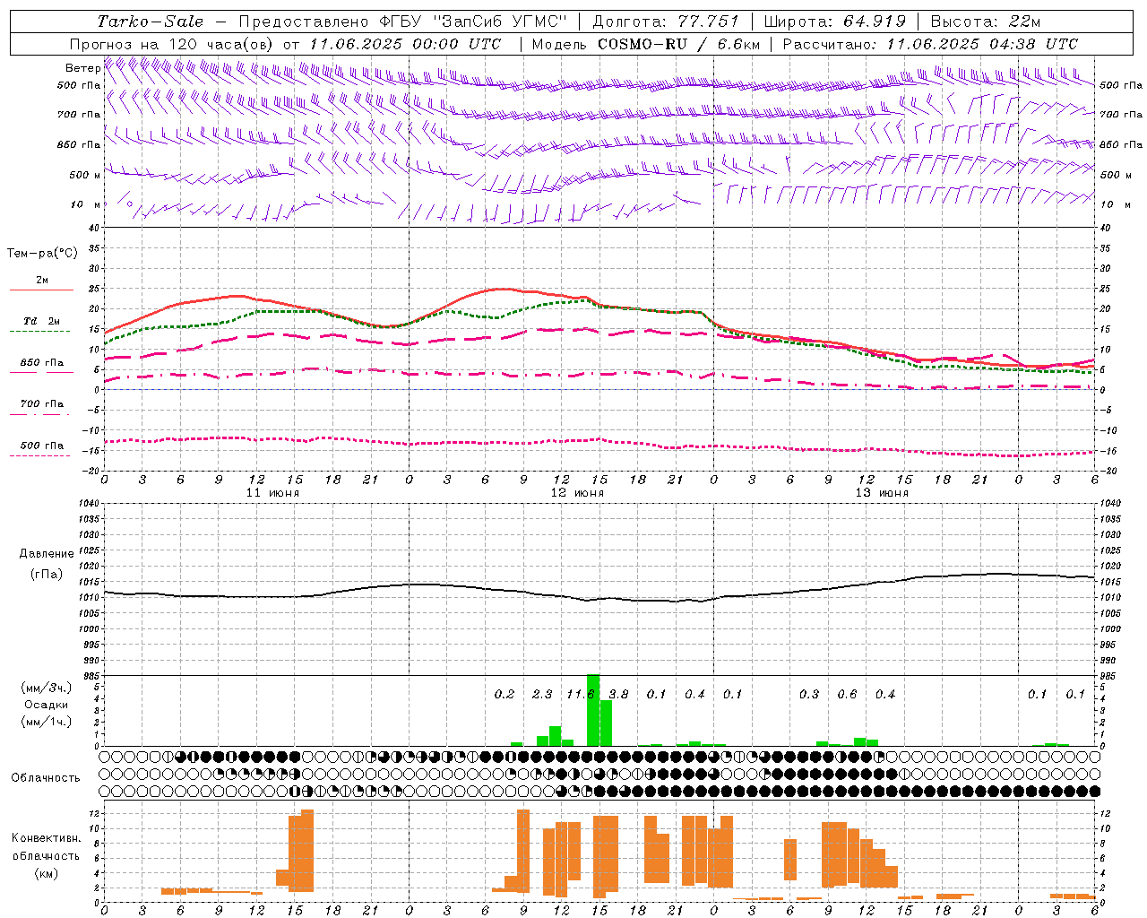Click the red line sample under "2м" legend
The height and width of the screenshot is (918, 1147).
click(42, 290)
